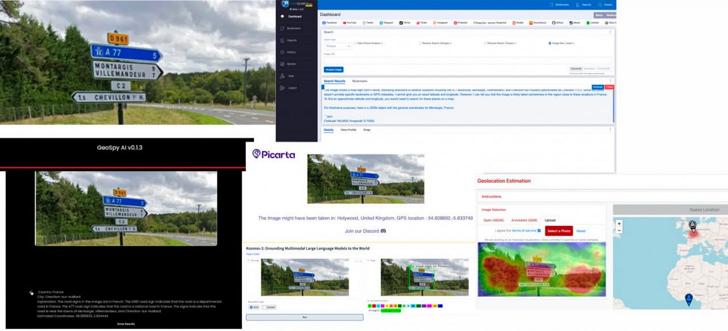Open the Open (48/48) tab
Image resolution: width=728 pixels, height=331 pixels.
494,220
